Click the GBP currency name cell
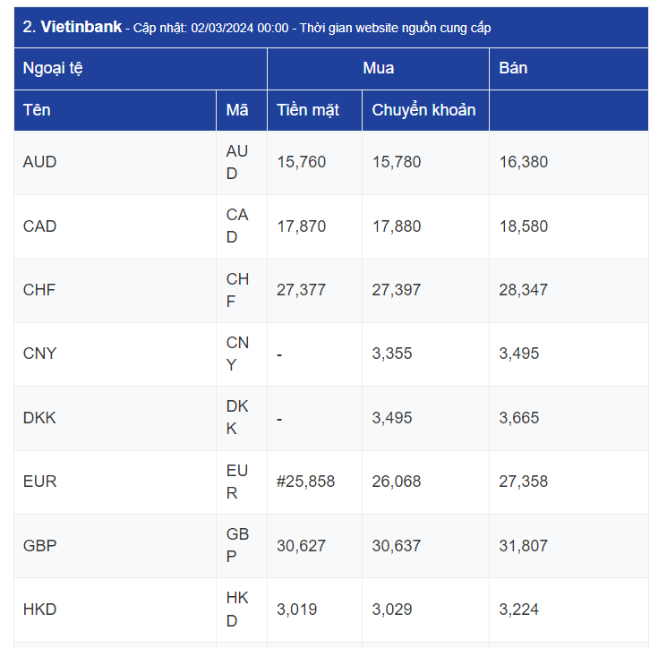The width and height of the screenshot is (667, 648). [39, 546]
